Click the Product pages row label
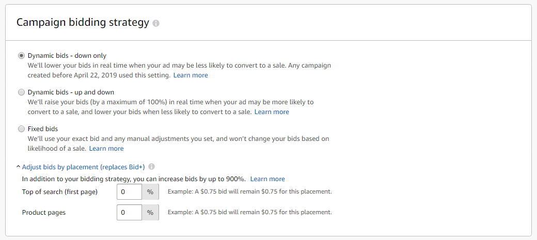537x240 pixels. (x=44, y=213)
